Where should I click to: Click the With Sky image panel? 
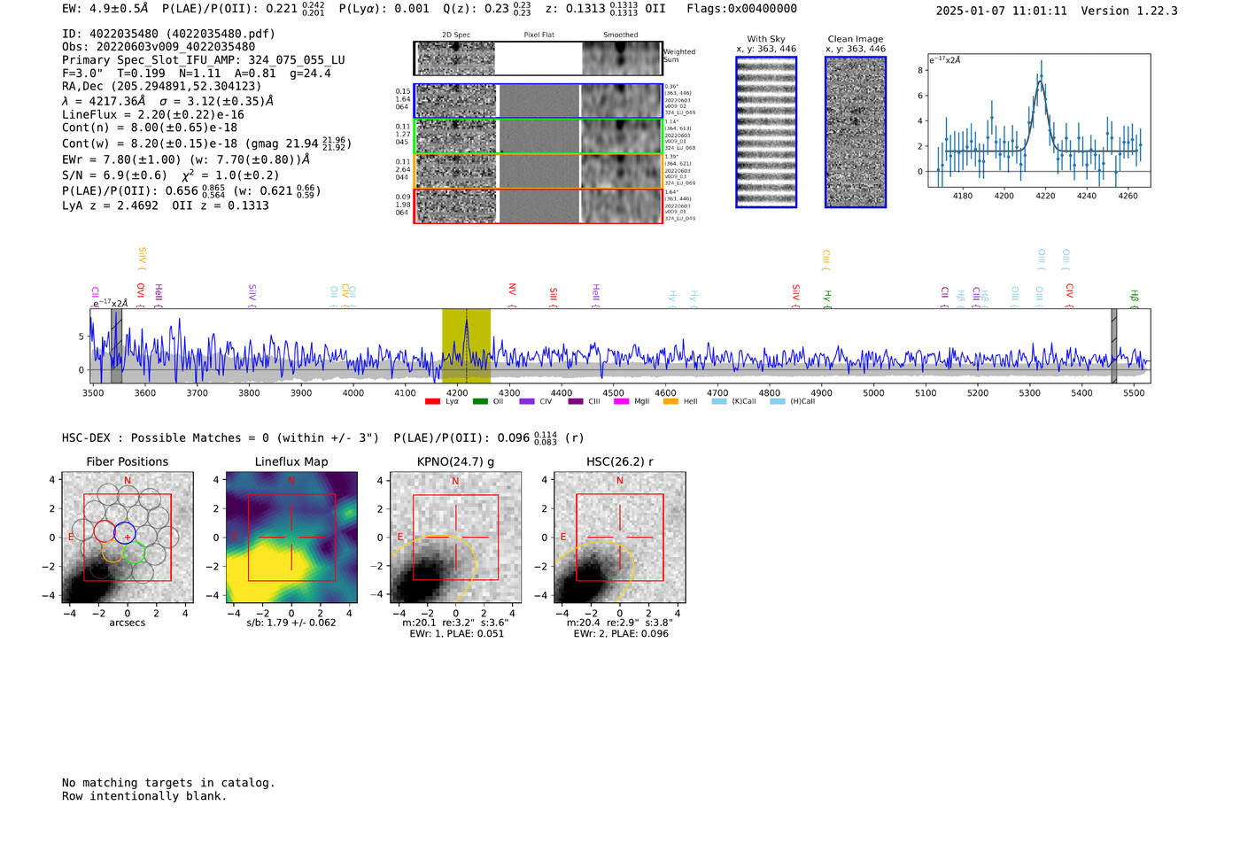click(766, 132)
